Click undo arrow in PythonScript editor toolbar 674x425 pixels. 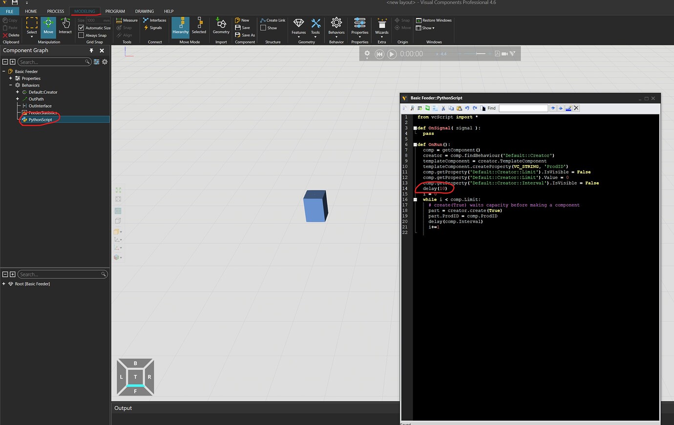[467, 108]
